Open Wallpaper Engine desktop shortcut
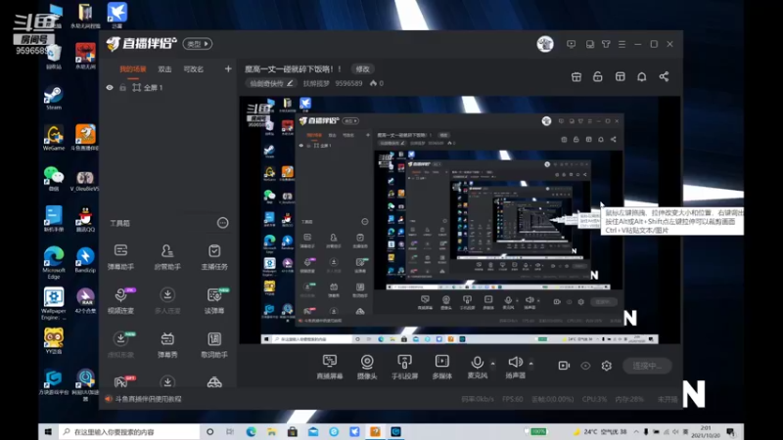The height and width of the screenshot is (440, 783). pos(54,303)
